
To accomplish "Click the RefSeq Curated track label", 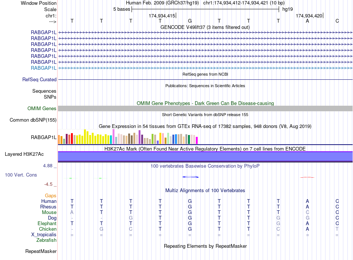I will click(x=39, y=79).
